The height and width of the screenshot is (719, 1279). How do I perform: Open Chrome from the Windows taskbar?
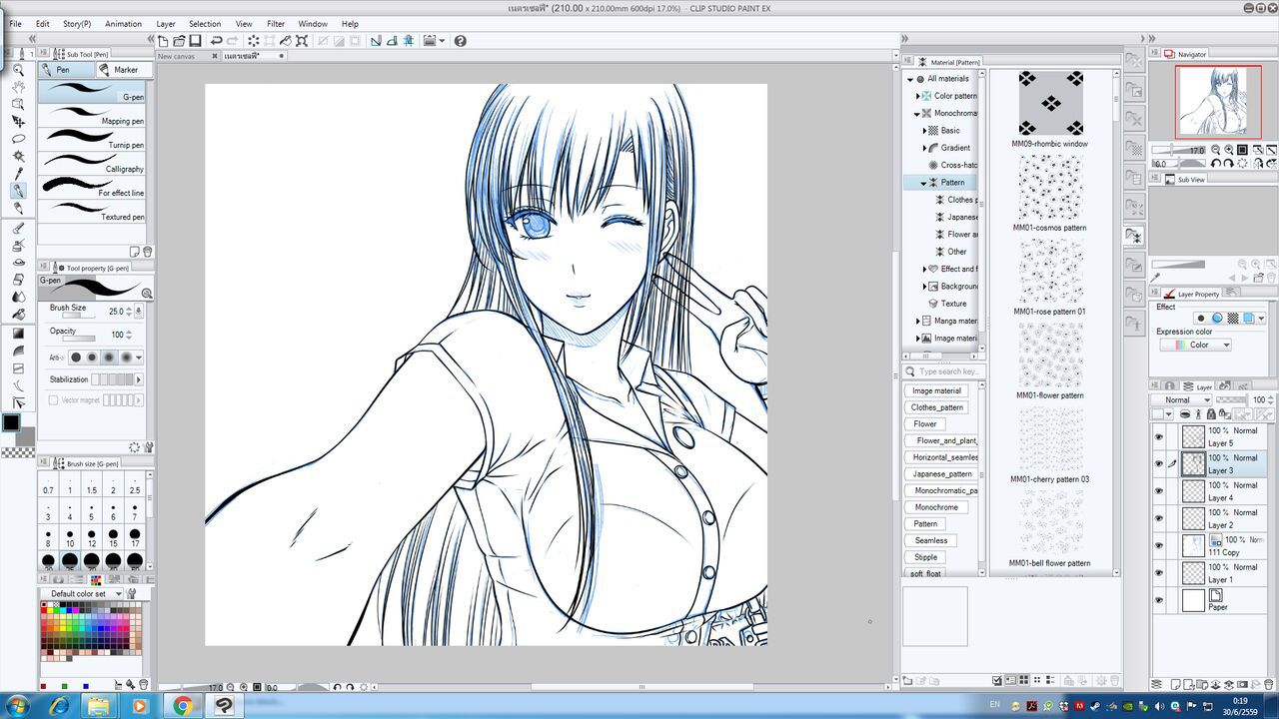[183, 706]
